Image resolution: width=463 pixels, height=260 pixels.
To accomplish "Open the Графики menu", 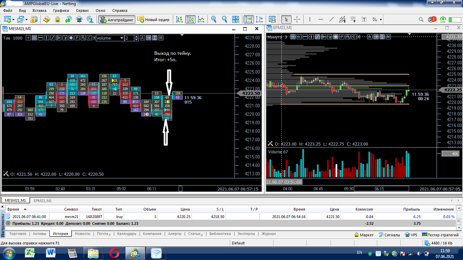I will coord(61,10).
